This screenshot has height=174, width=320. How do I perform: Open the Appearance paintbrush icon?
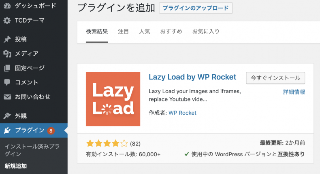point(7,116)
